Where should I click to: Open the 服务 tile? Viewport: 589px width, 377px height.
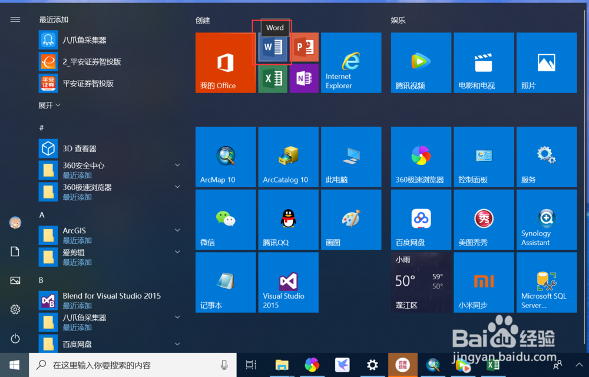click(547, 157)
